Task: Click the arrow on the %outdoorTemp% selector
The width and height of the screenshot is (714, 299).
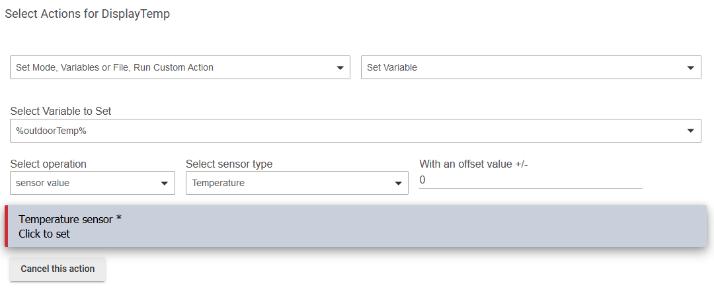Action: 691,131
